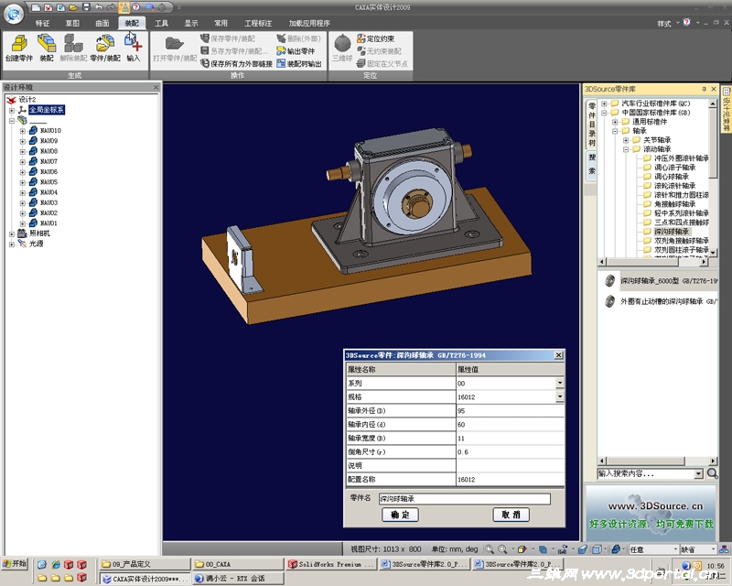Click the 零件名 text field
This screenshot has height=586, width=732.
pos(465,499)
